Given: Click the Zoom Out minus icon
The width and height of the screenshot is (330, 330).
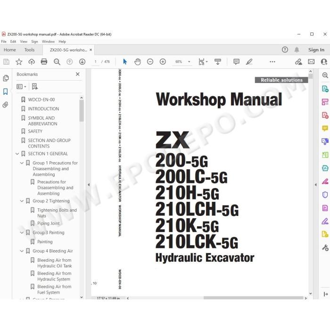Looking at the screenshot, I should pyautogui.click(x=150, y=62).
